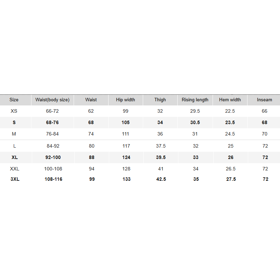Select the Waist(body size) column header
Screen dimensions: 280x280
(53, 100)
